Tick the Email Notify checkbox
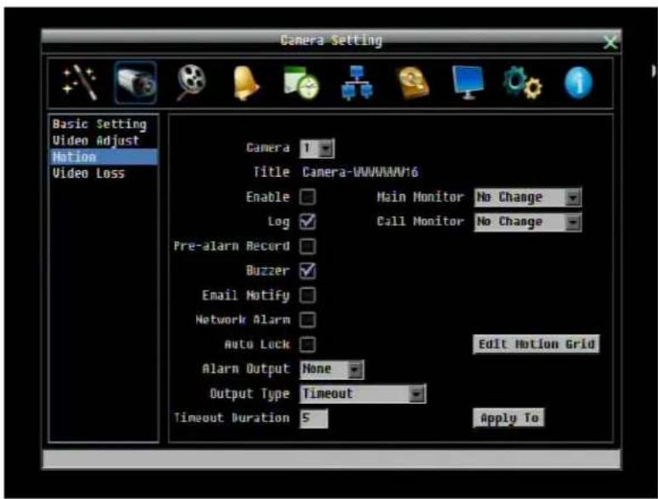 point(308,295)
